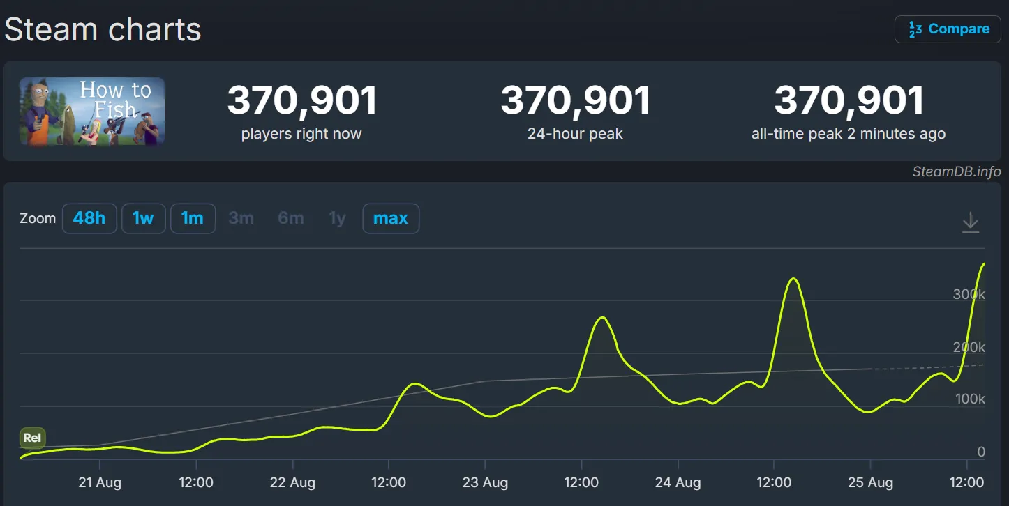Select the 3m zoom option
1009x506 pixels.
point(241,218)
